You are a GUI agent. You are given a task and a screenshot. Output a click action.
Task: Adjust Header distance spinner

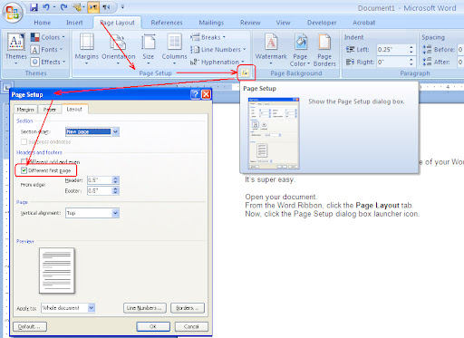click(115, 180)
